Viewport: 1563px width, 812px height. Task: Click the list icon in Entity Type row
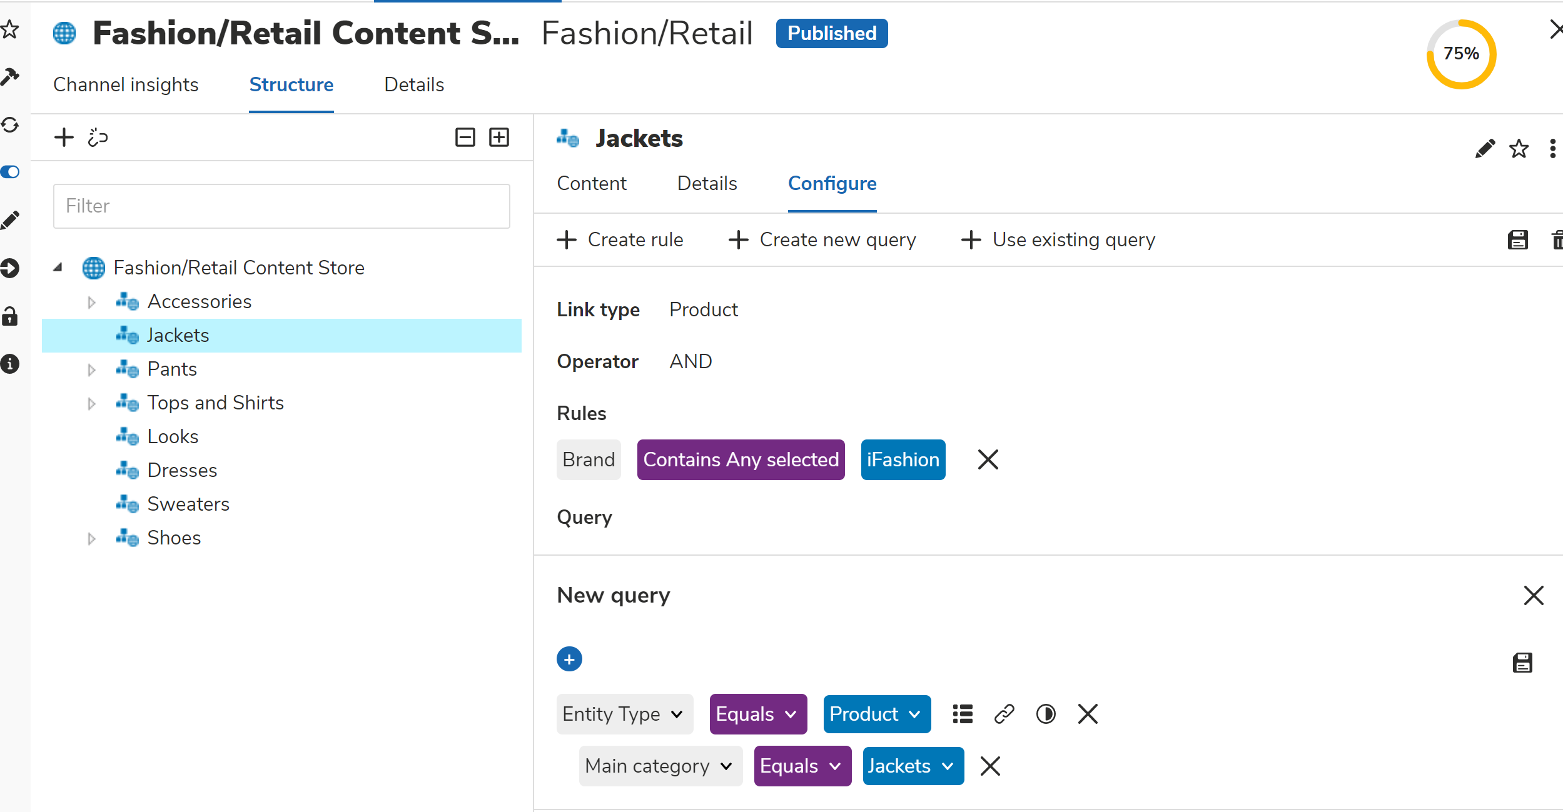963,714
